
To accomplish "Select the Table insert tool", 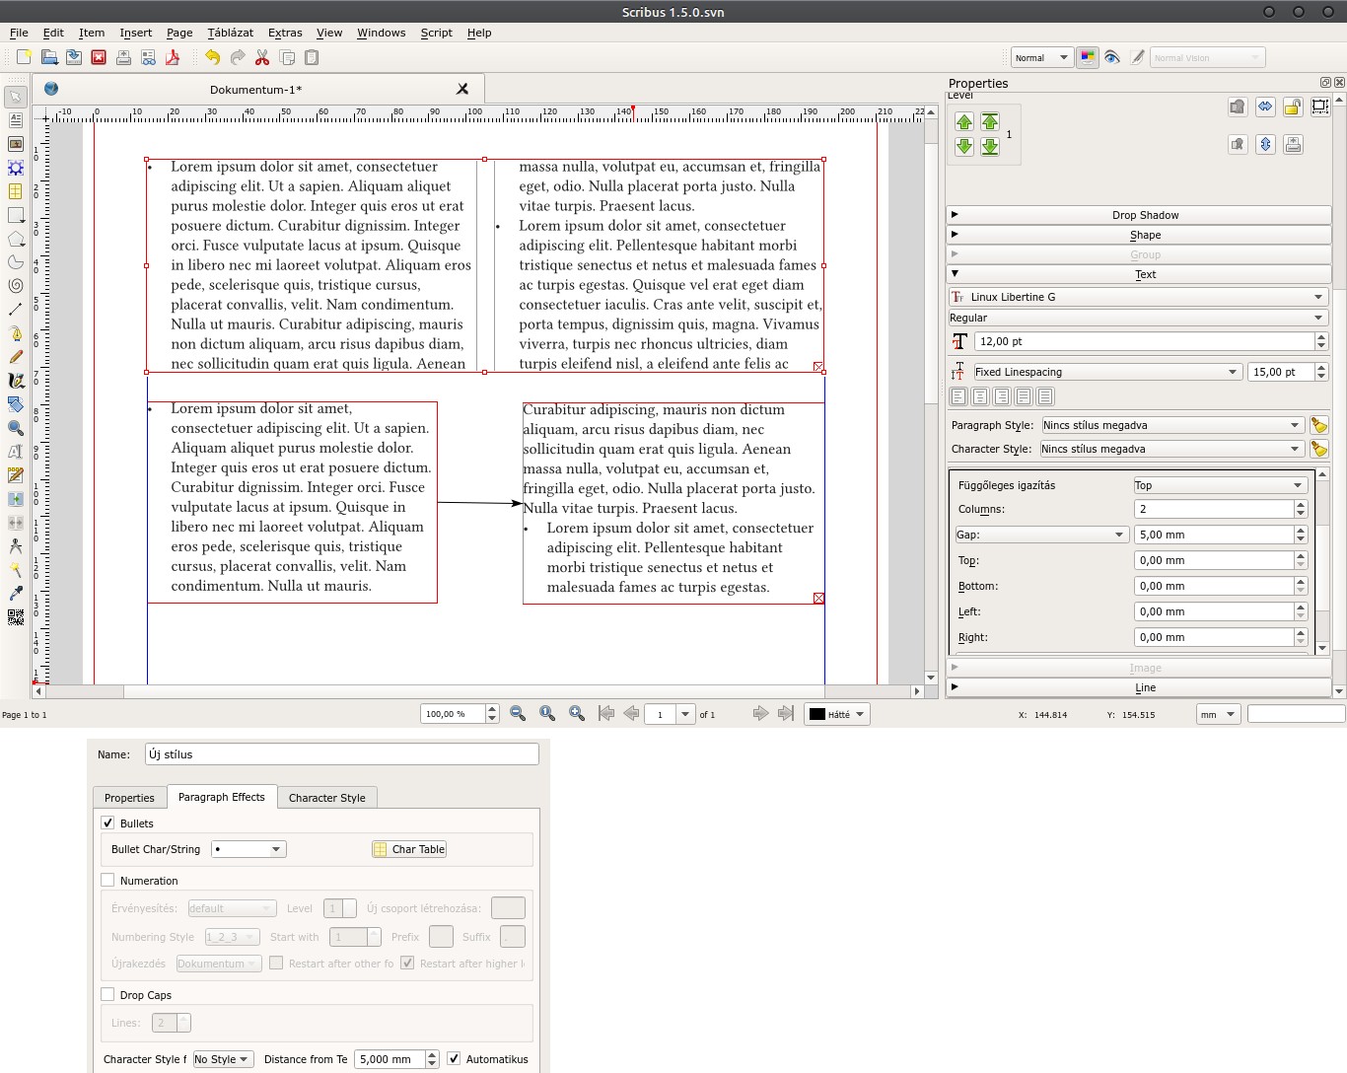I will [16, 191].
